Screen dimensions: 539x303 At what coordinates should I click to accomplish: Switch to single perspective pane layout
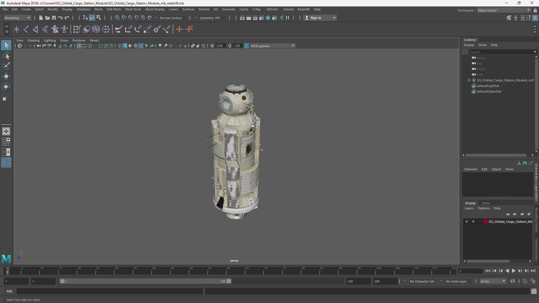pyautogui.click(x=6, y=131)
